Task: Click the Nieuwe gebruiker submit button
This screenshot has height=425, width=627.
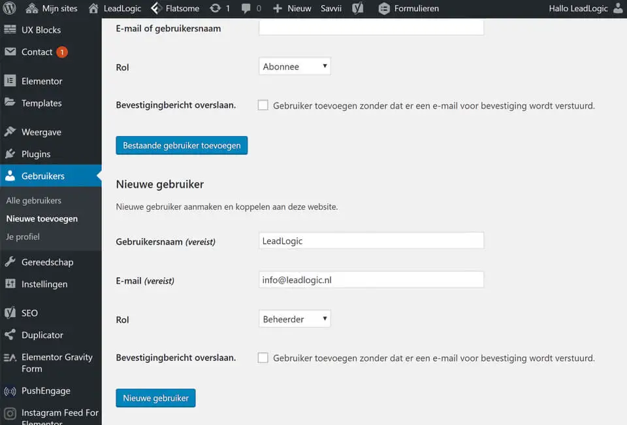Action: [155, 398]
